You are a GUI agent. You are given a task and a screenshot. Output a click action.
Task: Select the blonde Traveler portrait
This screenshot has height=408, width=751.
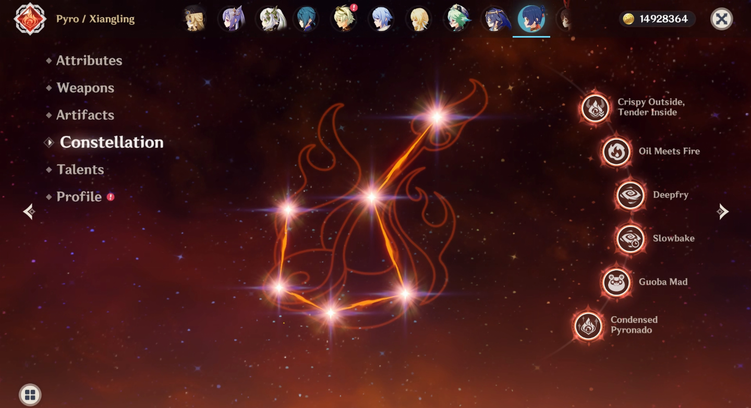pyautogui.click(x=419, y=19)
